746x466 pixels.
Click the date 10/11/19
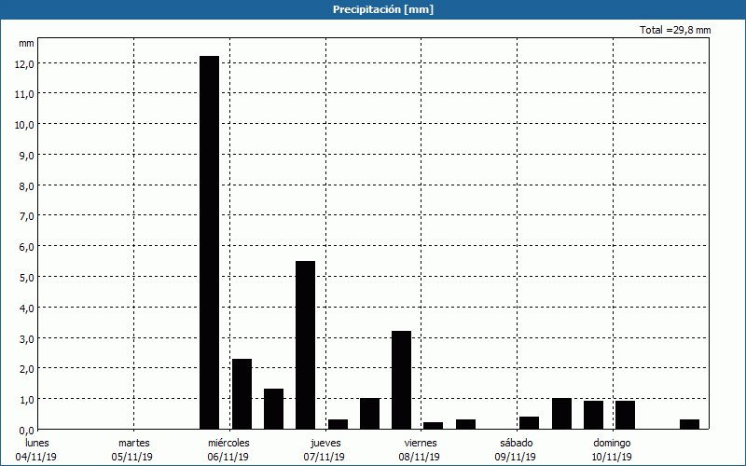pyautogui.click(x=612, y=457)
